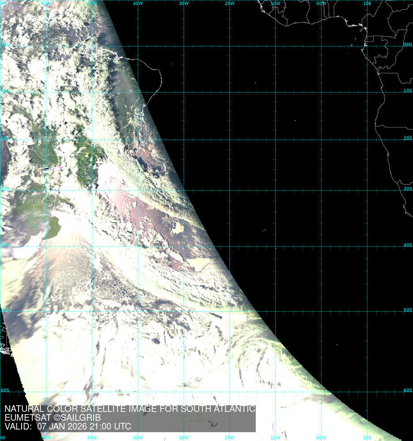Click the 20S latitude label on right

(x=407, y=138)
